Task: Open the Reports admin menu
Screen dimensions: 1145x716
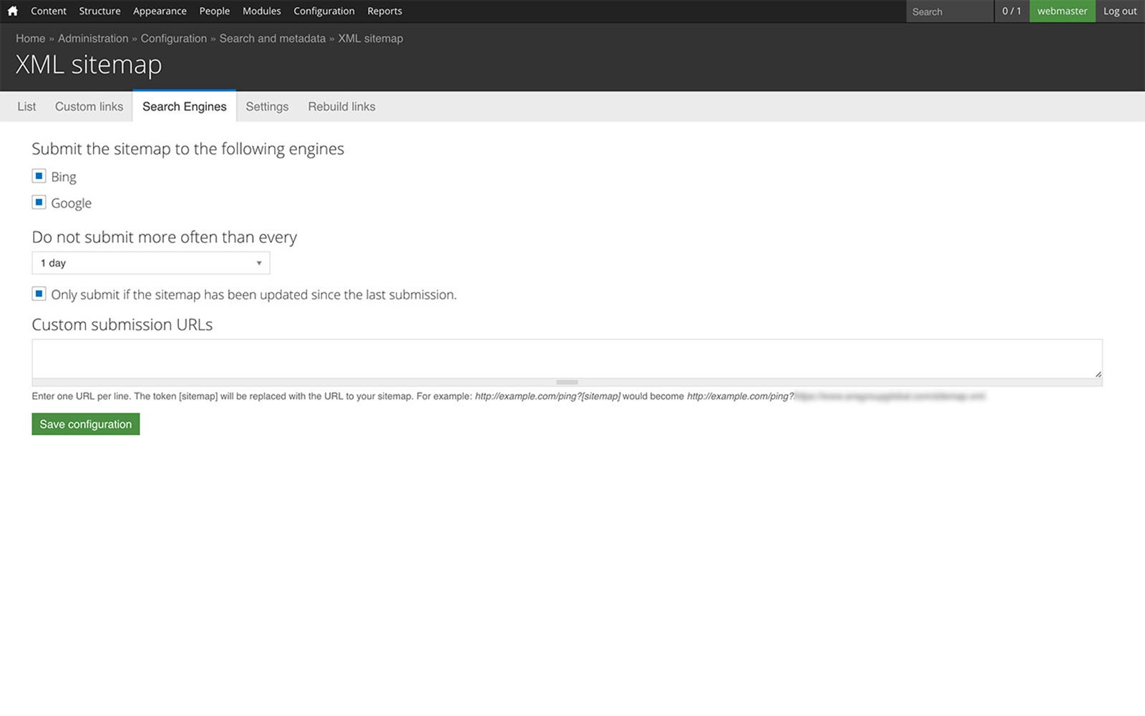Action: click(385, 11)
